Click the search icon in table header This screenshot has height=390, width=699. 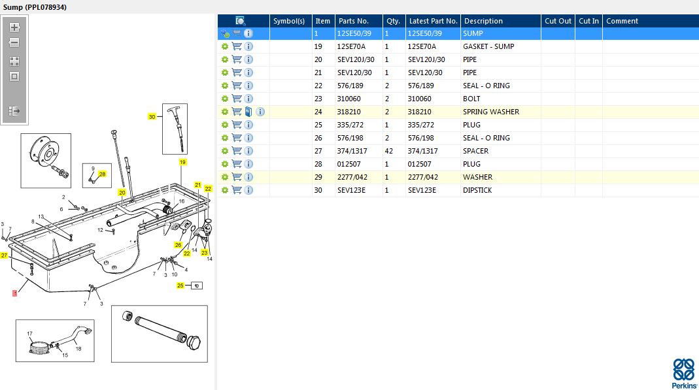click(x=241, y=21)
